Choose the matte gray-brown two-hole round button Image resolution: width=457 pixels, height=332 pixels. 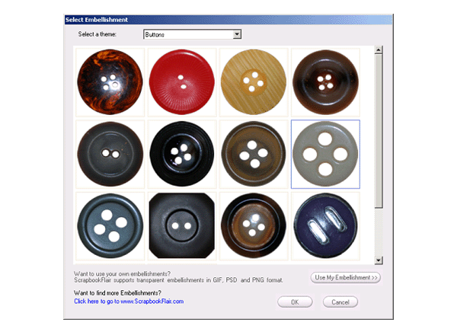(110, 154)
